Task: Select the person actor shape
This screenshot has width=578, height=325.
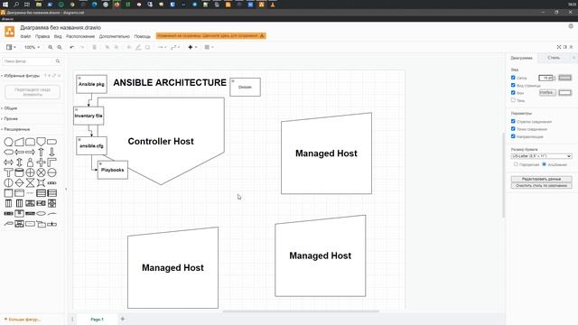Action: coord(30,162)
